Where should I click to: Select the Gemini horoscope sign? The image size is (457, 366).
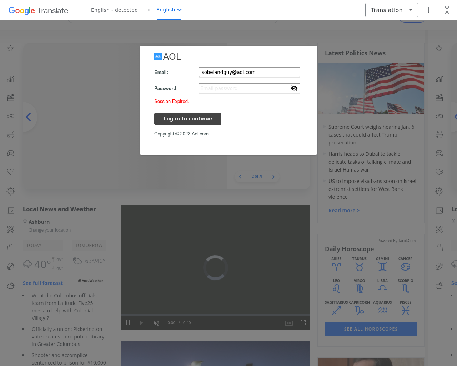(x=382, y=264)
